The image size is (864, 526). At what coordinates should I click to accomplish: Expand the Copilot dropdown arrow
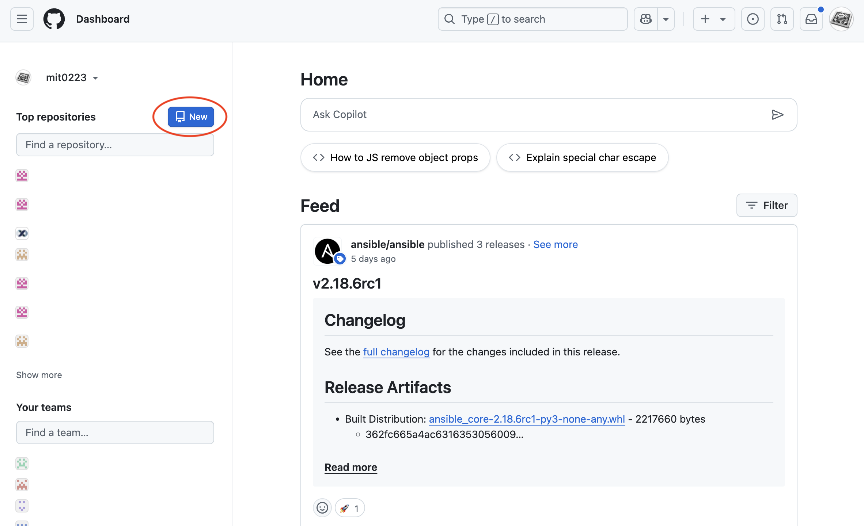pyautogui.click(x=666, y=19)
